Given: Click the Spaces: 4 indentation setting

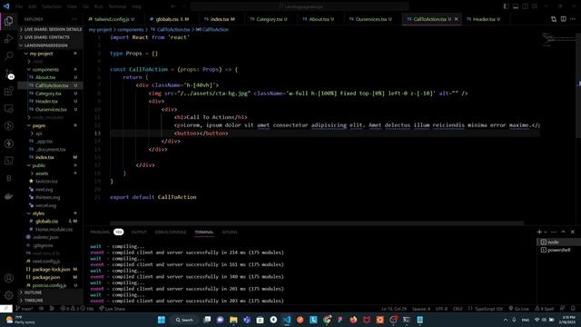Looking at the screenshot, I should click(x=421, y=309).
